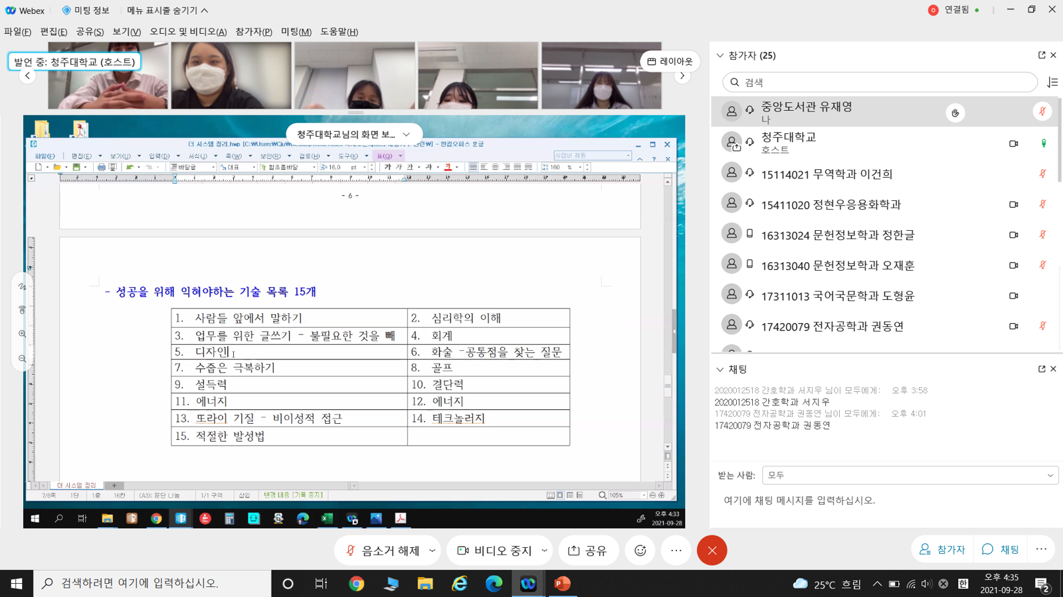Viewport: 1063px width, 597px height.
Task: Open the 파일(F) menu in Webex
Action: pyautogui.click(x=17, y=32)
